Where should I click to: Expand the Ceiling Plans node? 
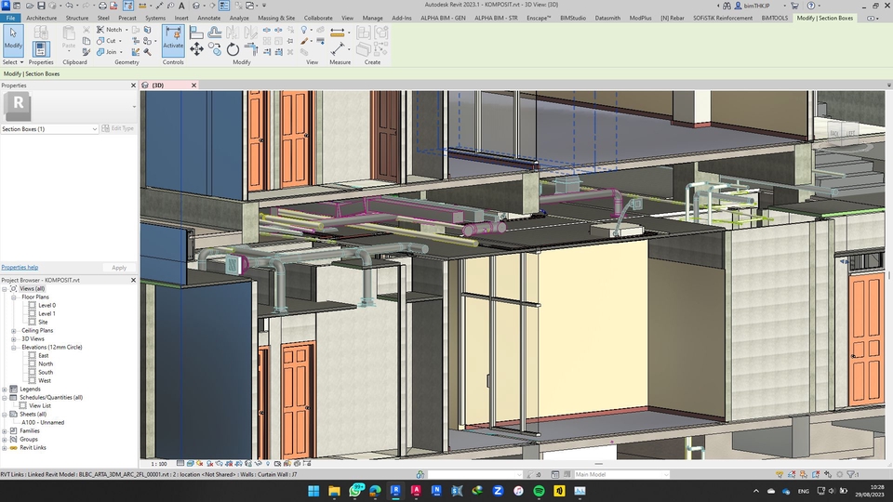pos(14,330)
